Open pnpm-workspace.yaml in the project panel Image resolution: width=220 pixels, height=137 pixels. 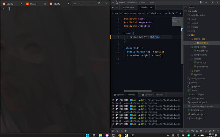[202, 106]
